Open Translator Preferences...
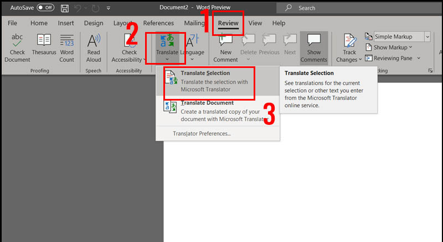443x242 pixels. coord(202,134)
